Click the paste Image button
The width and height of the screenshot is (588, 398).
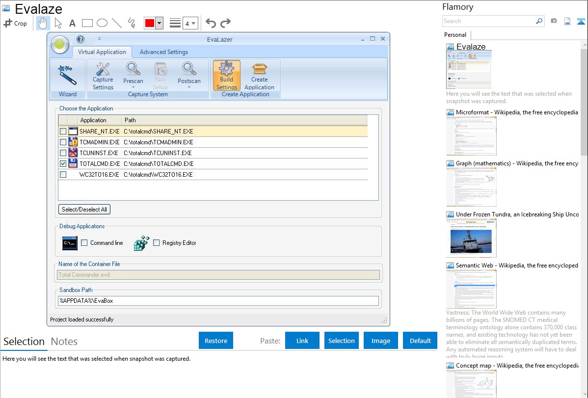pos(380,341)
